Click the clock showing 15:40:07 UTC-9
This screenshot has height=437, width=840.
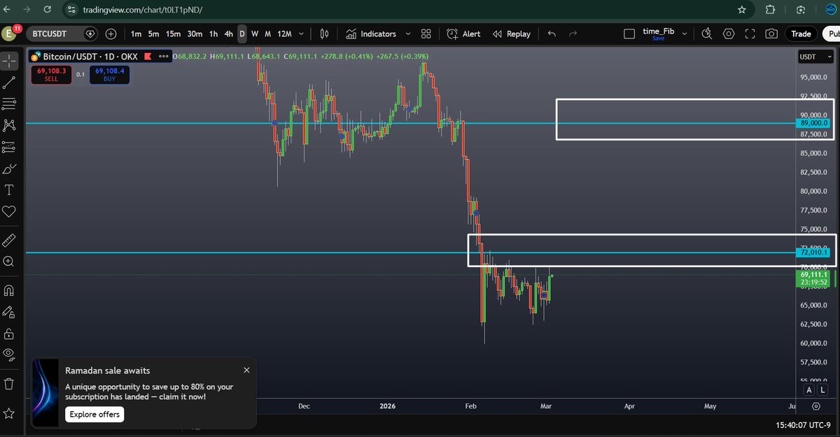point(803,424)
